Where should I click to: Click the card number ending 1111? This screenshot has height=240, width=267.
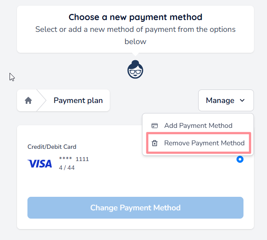(82, 159)
